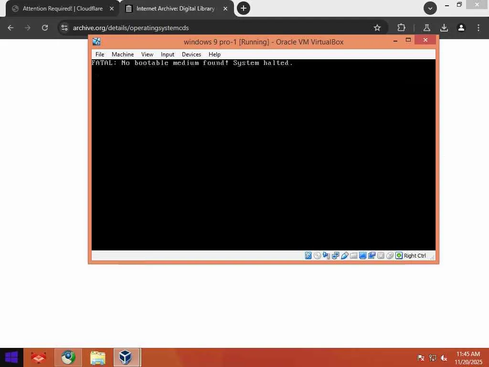Open browser downloads
This screenshot has width=489, height=367.
click(444, 28)
